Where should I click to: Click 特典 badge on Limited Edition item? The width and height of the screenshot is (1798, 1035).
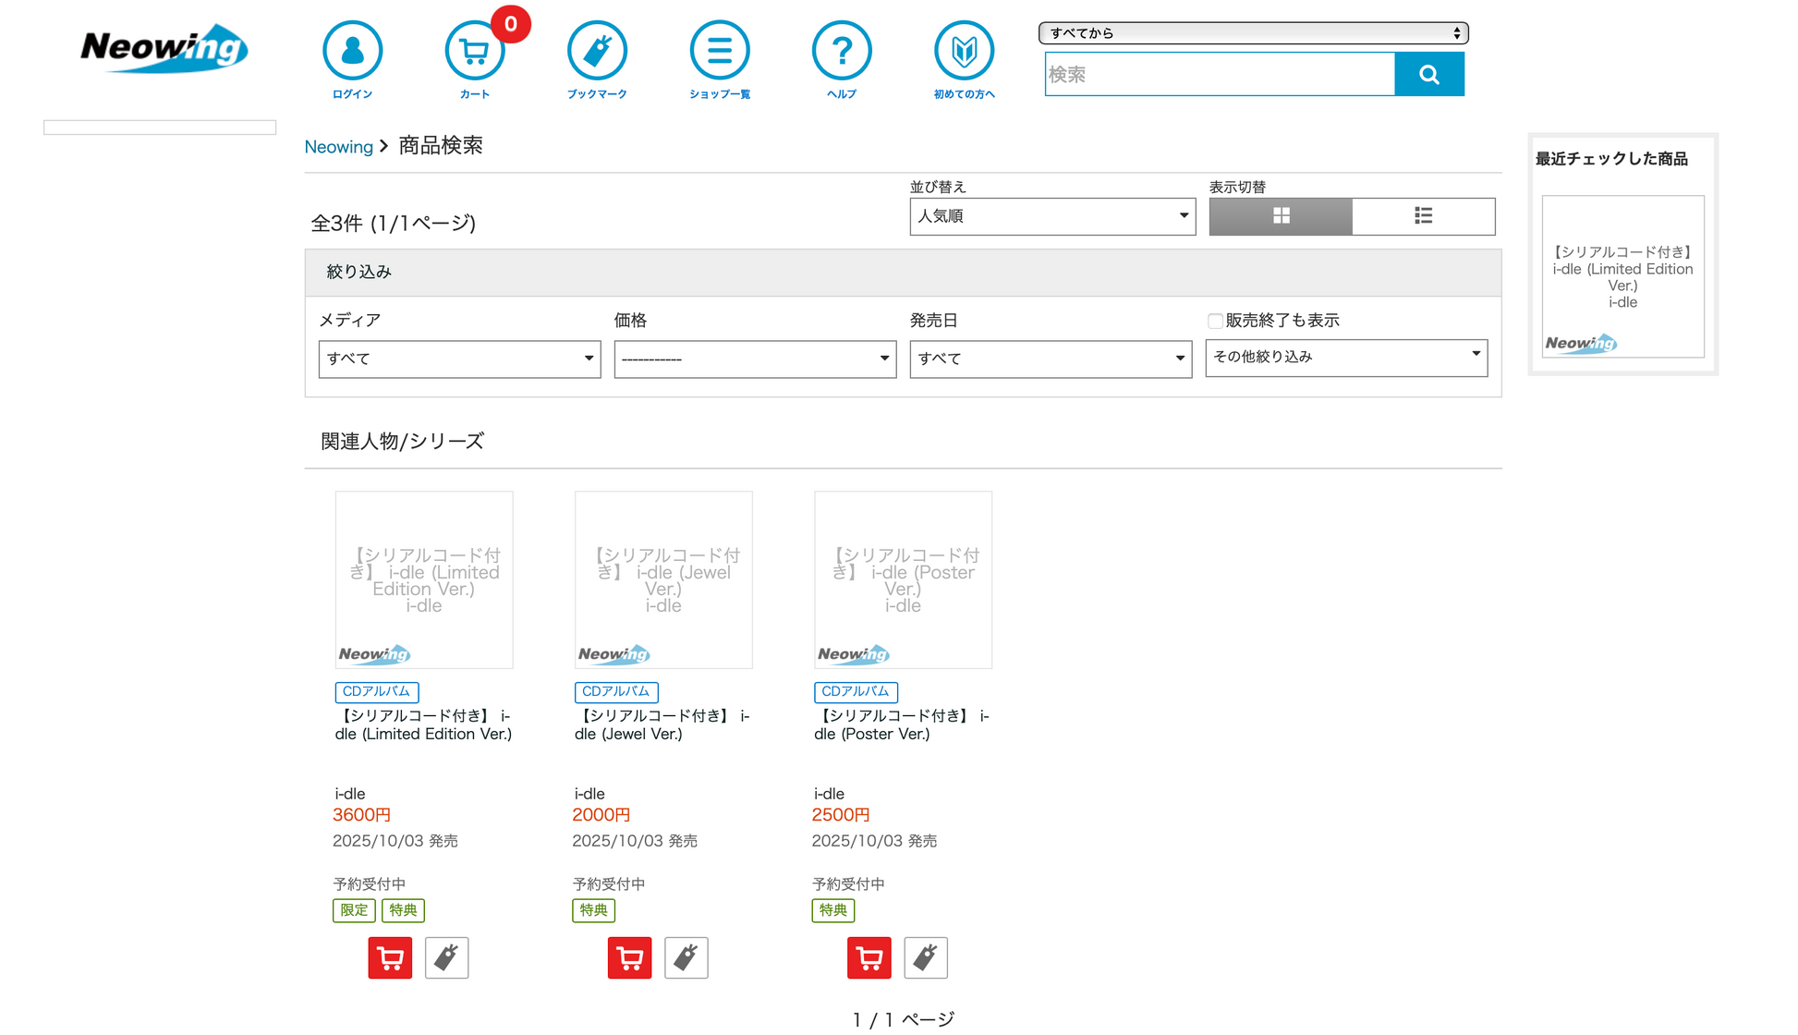[x=403, y=910]
